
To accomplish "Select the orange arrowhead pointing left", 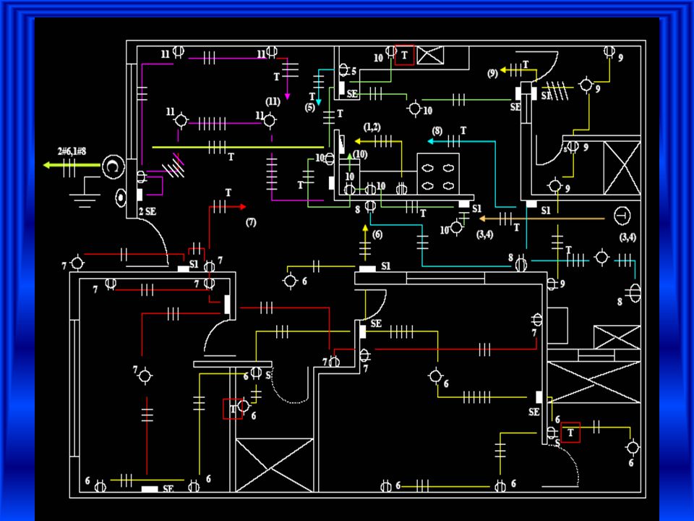I will tap(482, 219).
